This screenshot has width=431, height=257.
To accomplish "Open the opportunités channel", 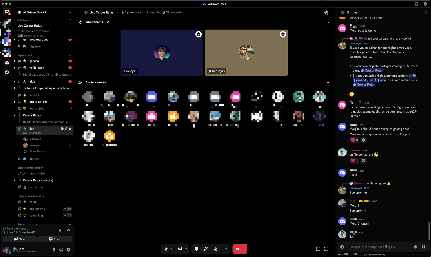I will (x=45, y=102).
